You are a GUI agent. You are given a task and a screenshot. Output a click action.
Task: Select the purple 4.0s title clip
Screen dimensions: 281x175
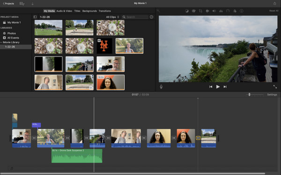point(37,125)
